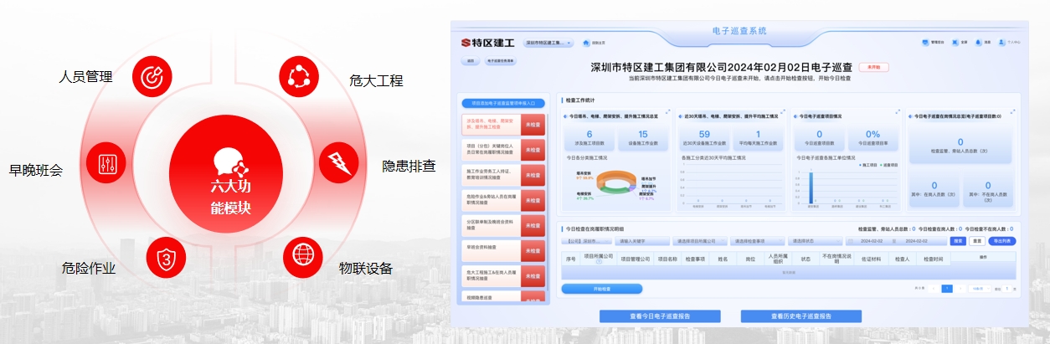Click the 危险作业 shield icon
Screen dimensions: 1050x344
(166, 258)
